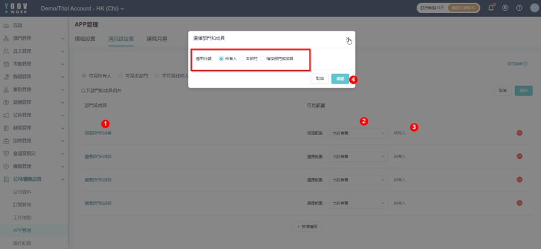541x249 pixels.
Task: Collapse the 公司團隊設置 sidebar section
Action: click(x=62, y=179)
